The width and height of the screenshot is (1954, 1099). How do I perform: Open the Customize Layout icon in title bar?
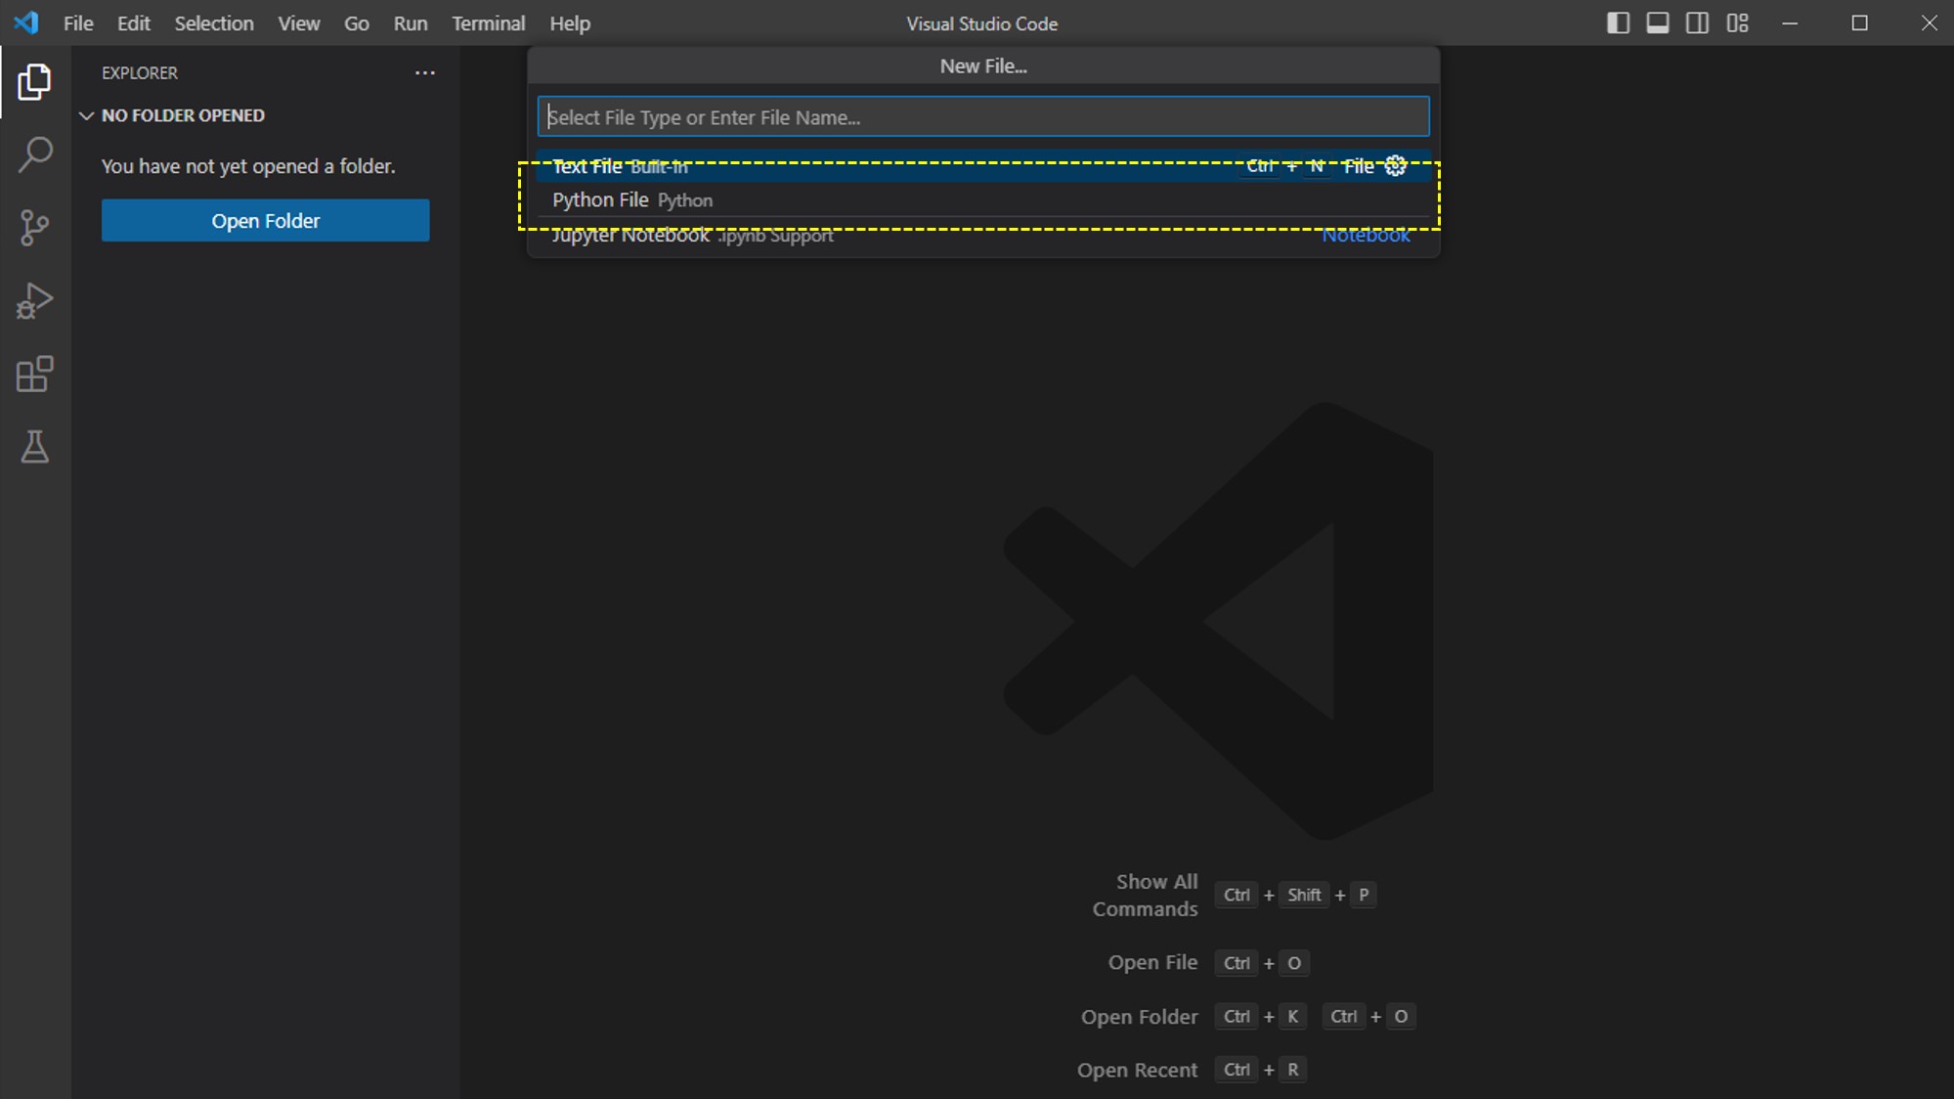(x=1738, y=22)
